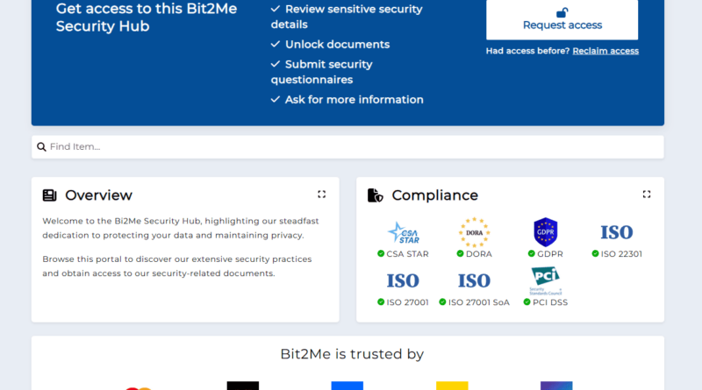
Task: Click the Compliance document shield icon
Action: (x=375, y=195)
